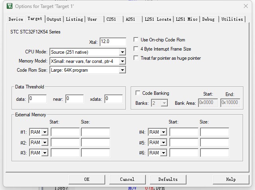
Task: Open the Output tab
Action: click(54, 19)
